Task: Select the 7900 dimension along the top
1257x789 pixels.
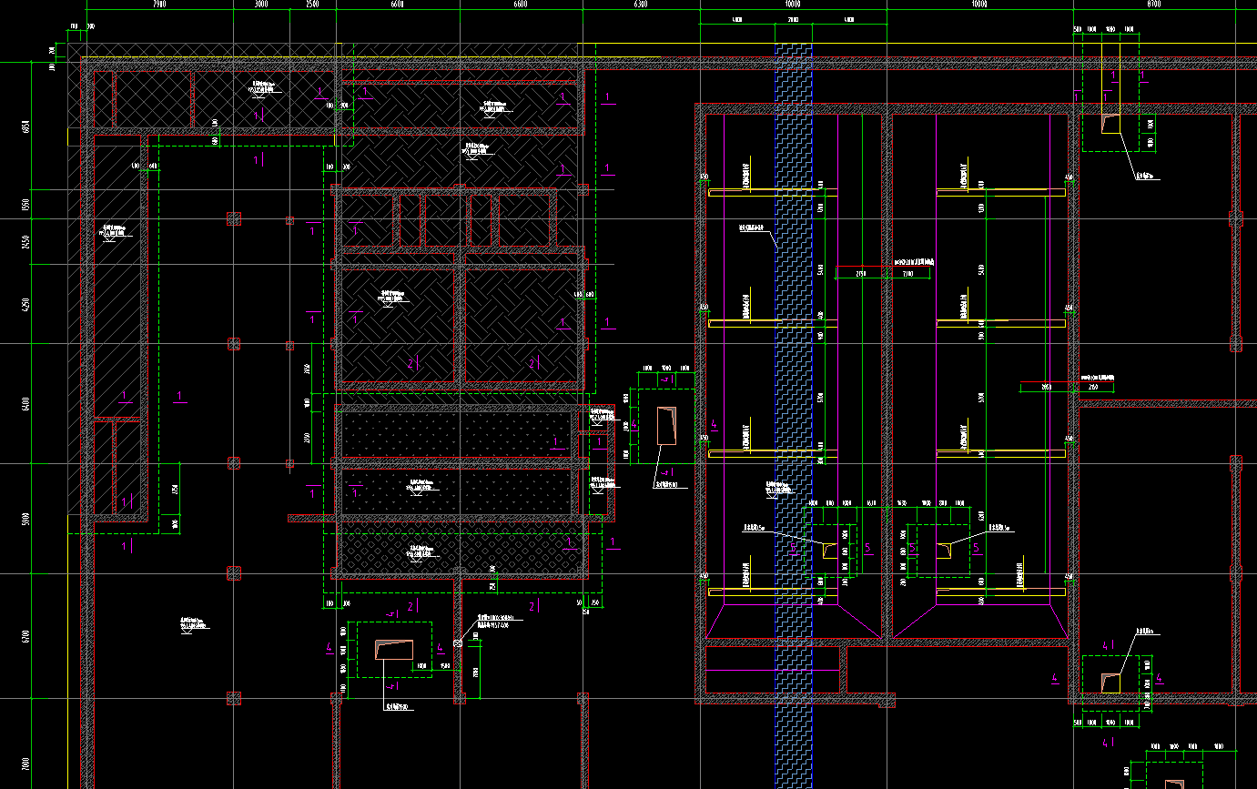Action: (160, 5)
